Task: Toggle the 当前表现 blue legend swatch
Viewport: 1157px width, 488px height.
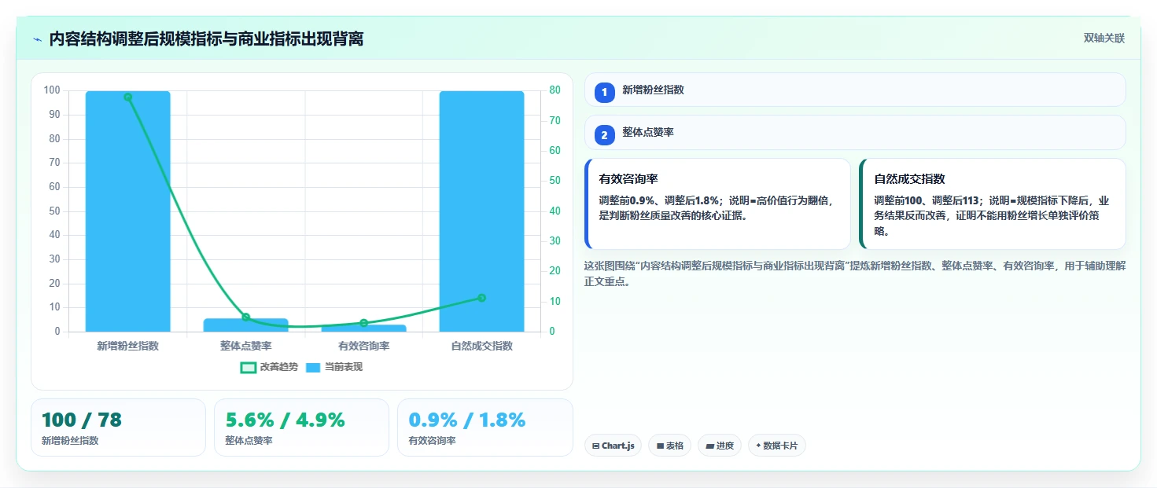Action: pos(313,367)
